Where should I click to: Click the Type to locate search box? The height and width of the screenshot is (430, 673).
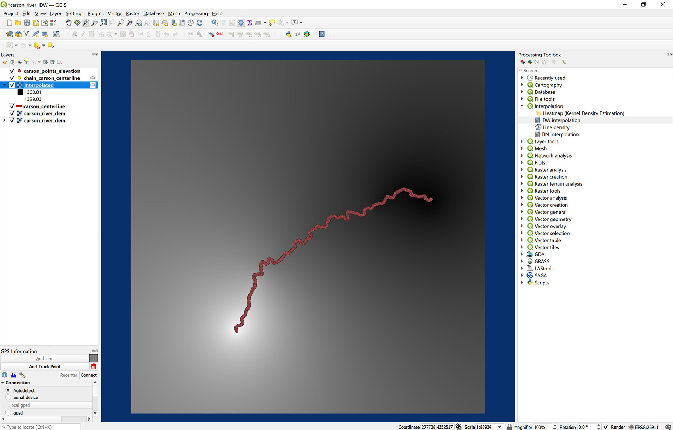41,427
